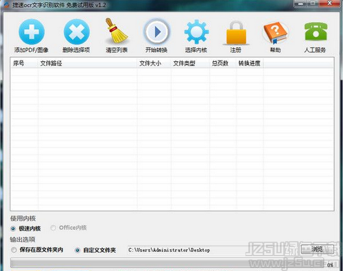Click the 转换进度 column header
The width and height of the screenshot is (343, 271).
coord(250,63)
